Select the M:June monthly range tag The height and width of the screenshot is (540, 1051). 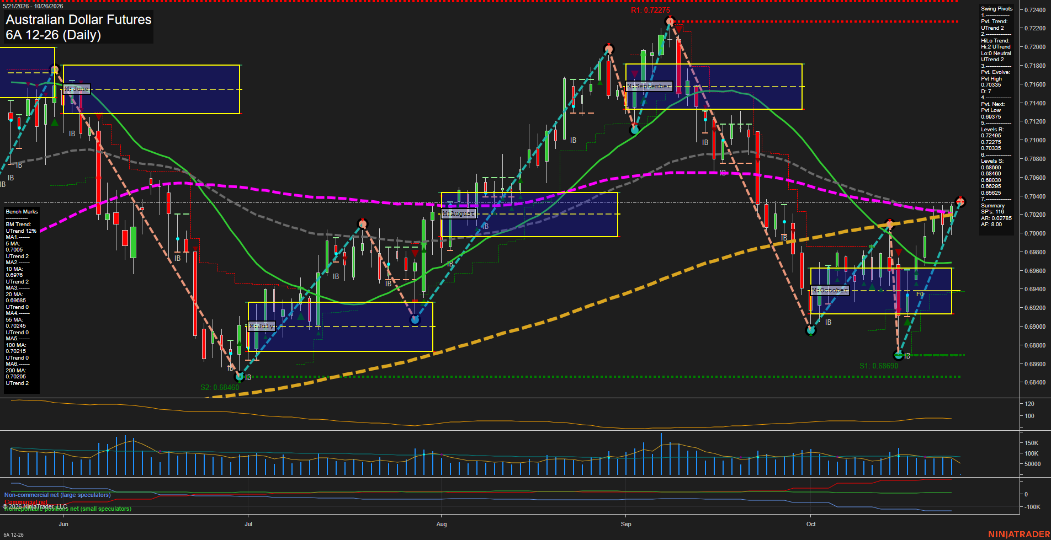(x=76, y=89)
